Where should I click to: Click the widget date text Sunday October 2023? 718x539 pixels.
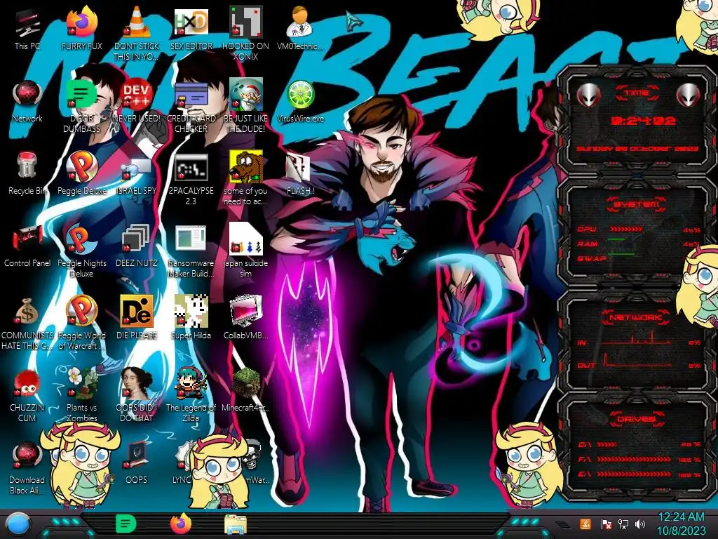click(x=637, y=149)
